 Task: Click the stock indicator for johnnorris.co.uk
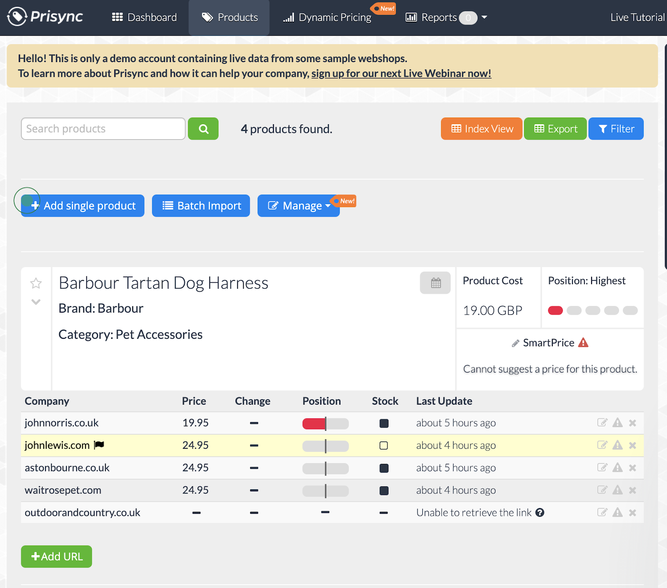(x=384, y=423)
